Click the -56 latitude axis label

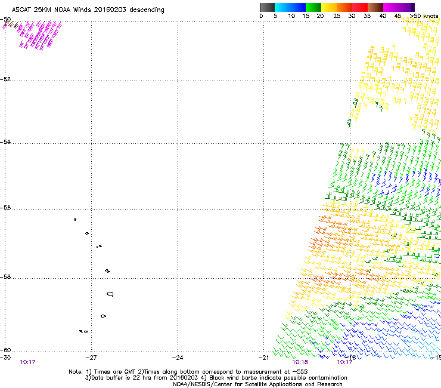click(5, 207)
